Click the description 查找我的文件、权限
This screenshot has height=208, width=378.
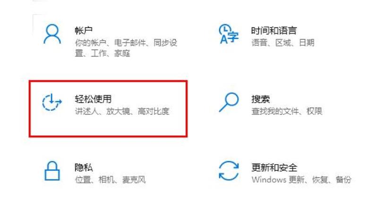click(287, 111)
